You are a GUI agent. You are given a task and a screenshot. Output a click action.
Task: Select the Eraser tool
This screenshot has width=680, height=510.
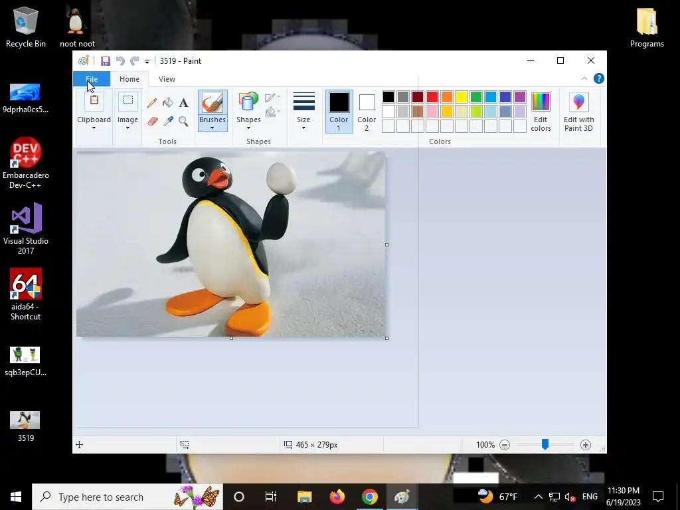[x=152, y=121]
